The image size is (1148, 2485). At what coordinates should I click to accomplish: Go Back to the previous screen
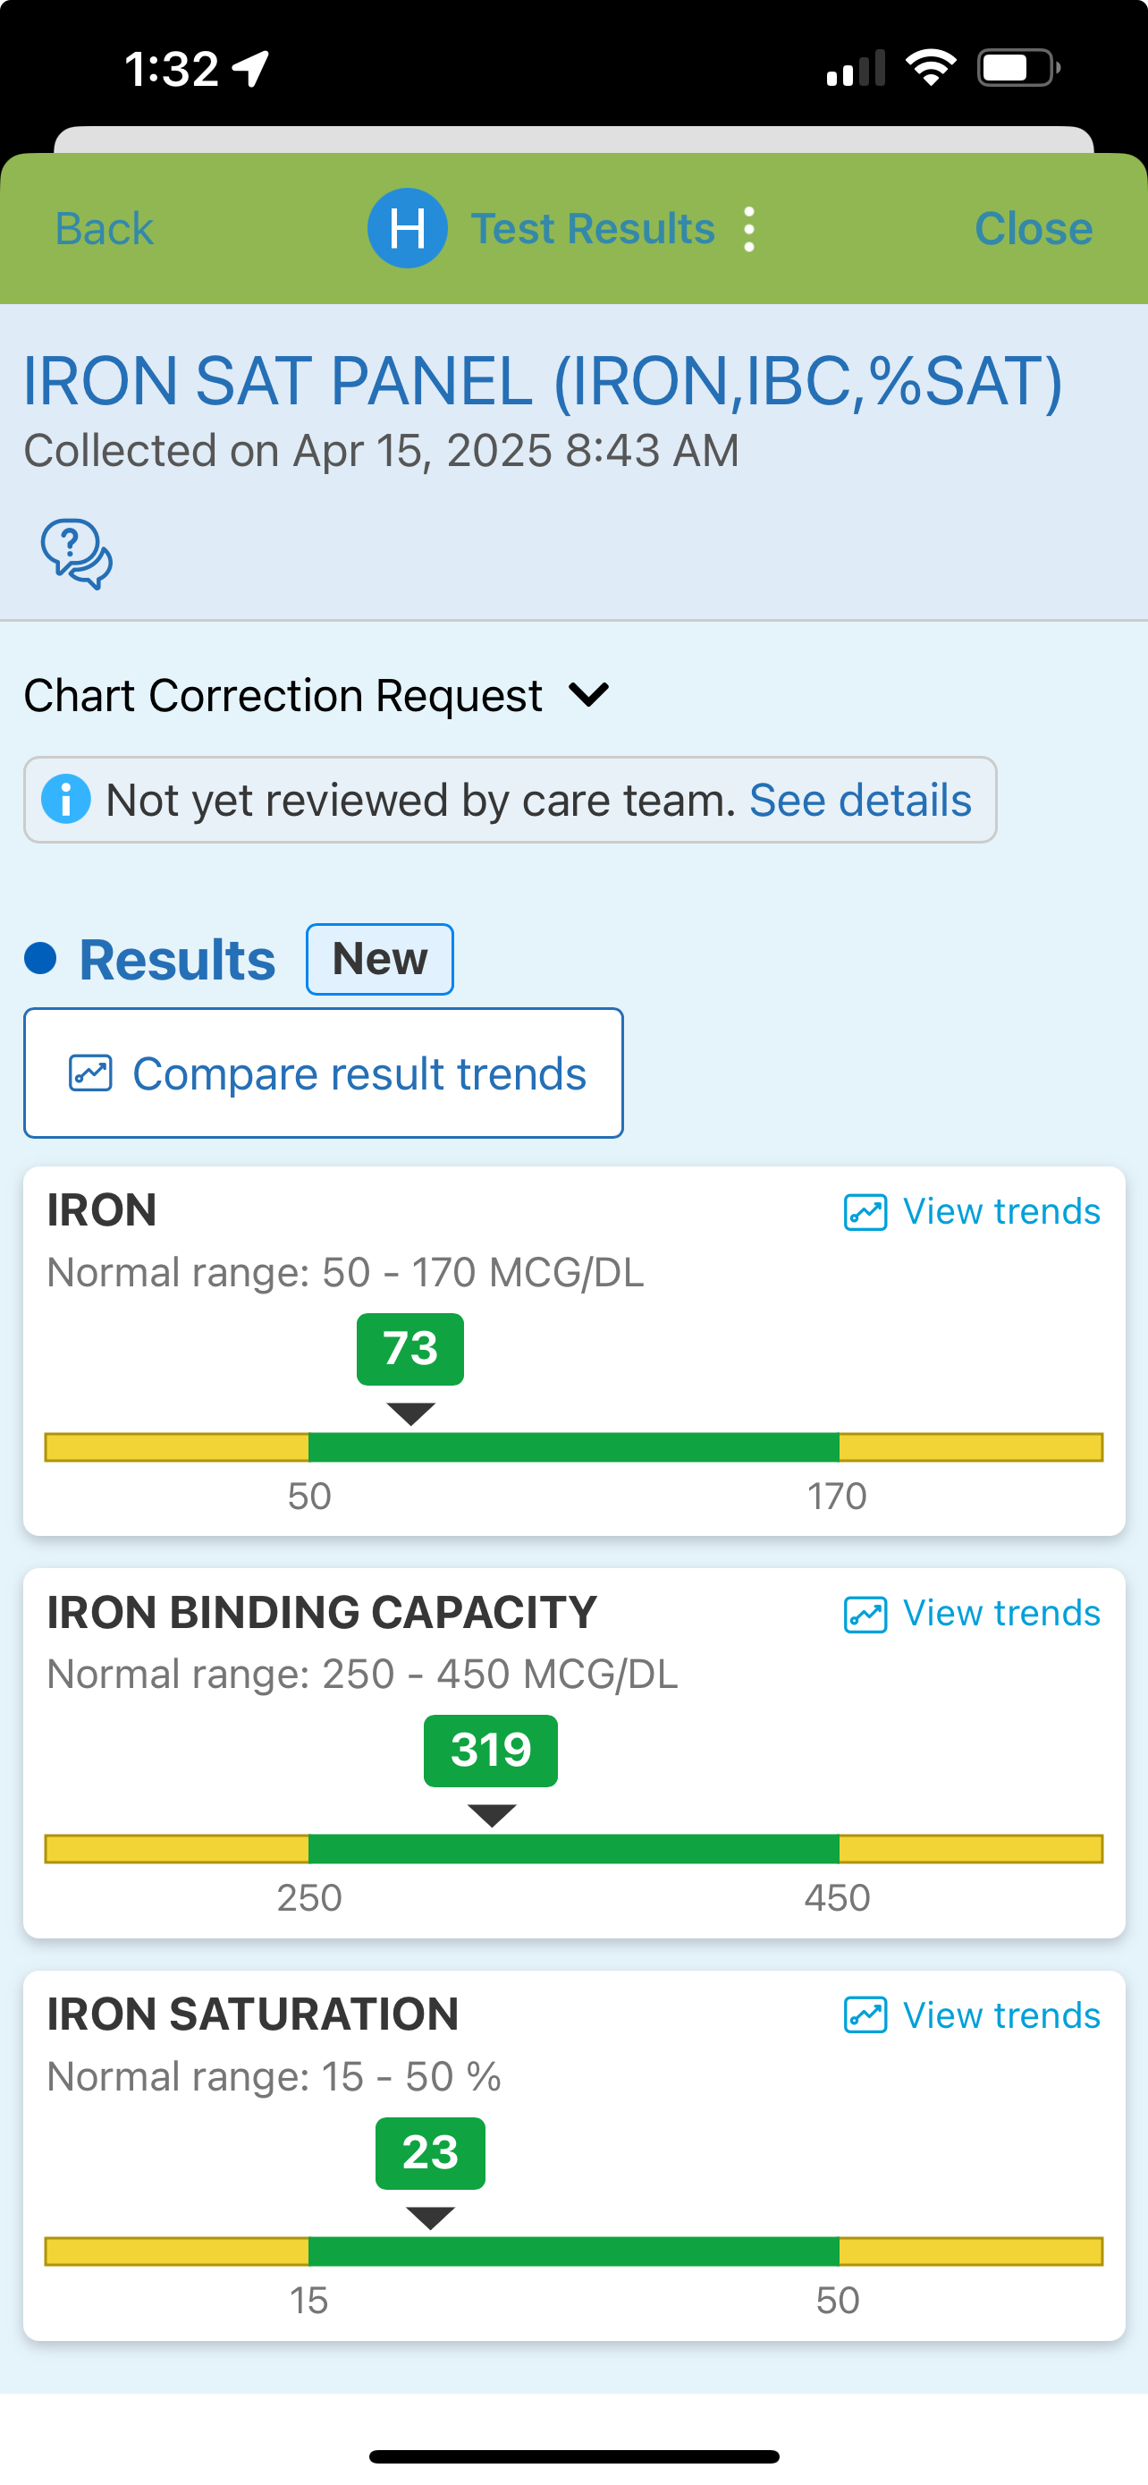104,230
